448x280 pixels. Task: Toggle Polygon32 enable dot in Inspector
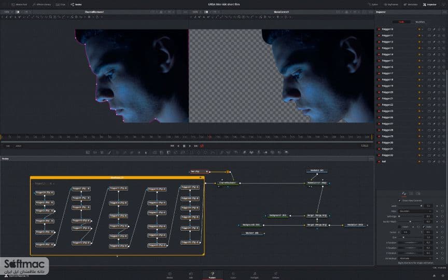[x=379, y=155]
